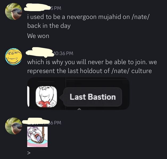The width and height of the screenshot is (167, 159).
Task: Open the bird avatar on the first message
Action: (14, 11)
